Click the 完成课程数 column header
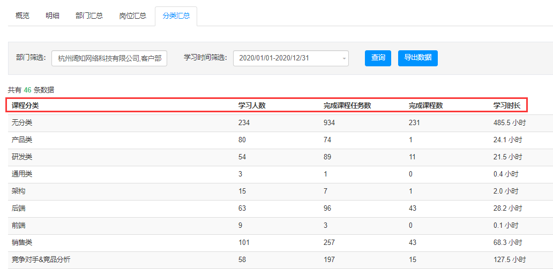This screenshot has width=553, height=269. pos(425,105)
